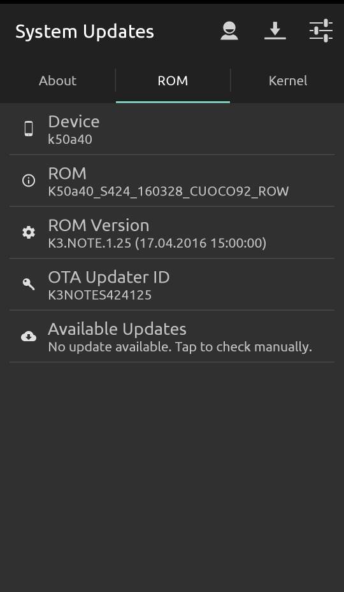Switch to the About tab
344x592 pixels.
[x=57, y=80]
